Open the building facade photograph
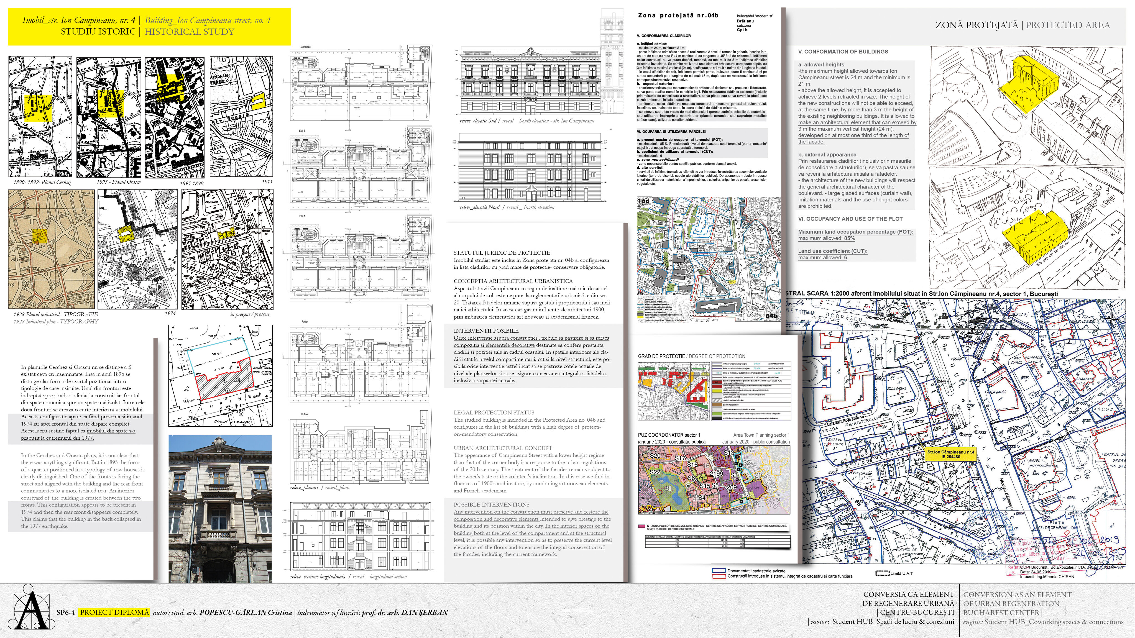1135x638 pixels. pos(220,509)
